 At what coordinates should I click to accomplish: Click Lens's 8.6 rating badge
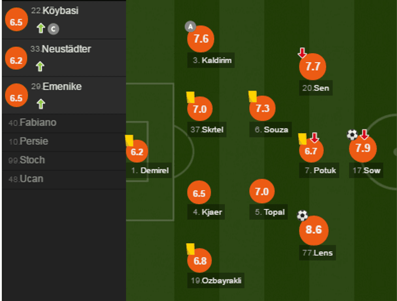tap(313, 231)
